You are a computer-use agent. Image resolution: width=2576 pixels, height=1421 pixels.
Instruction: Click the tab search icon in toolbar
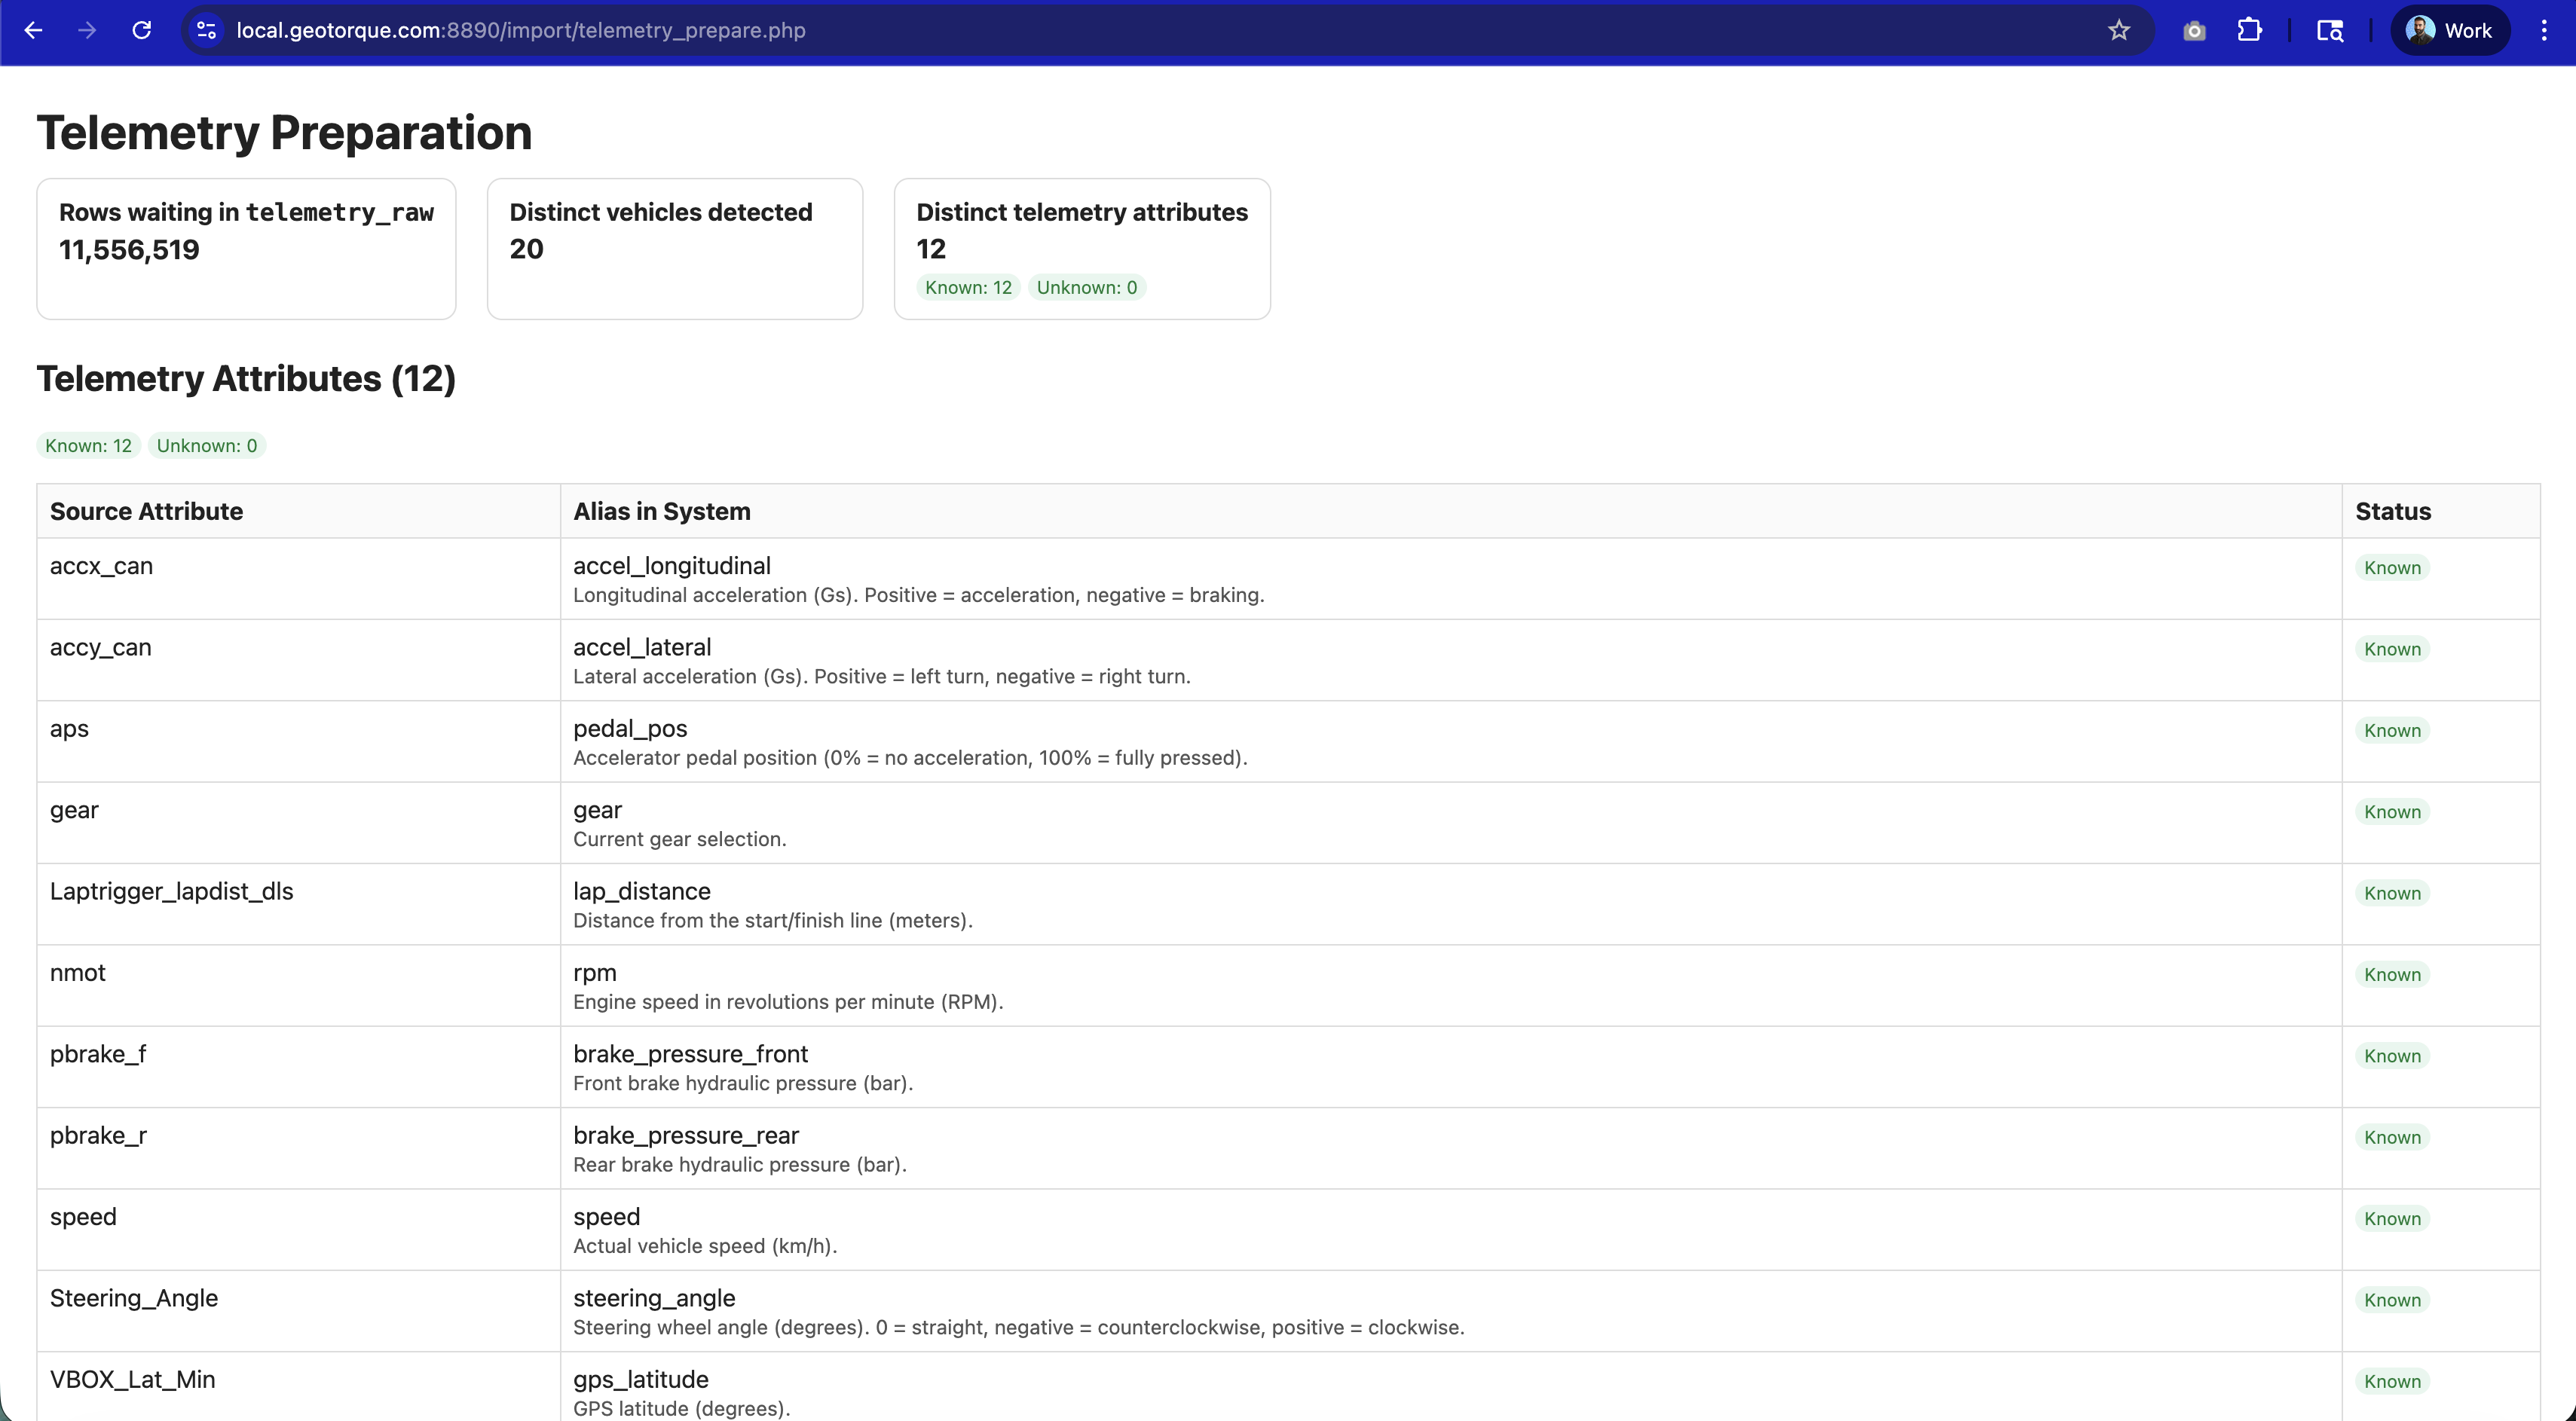[x=2330, y=30]
